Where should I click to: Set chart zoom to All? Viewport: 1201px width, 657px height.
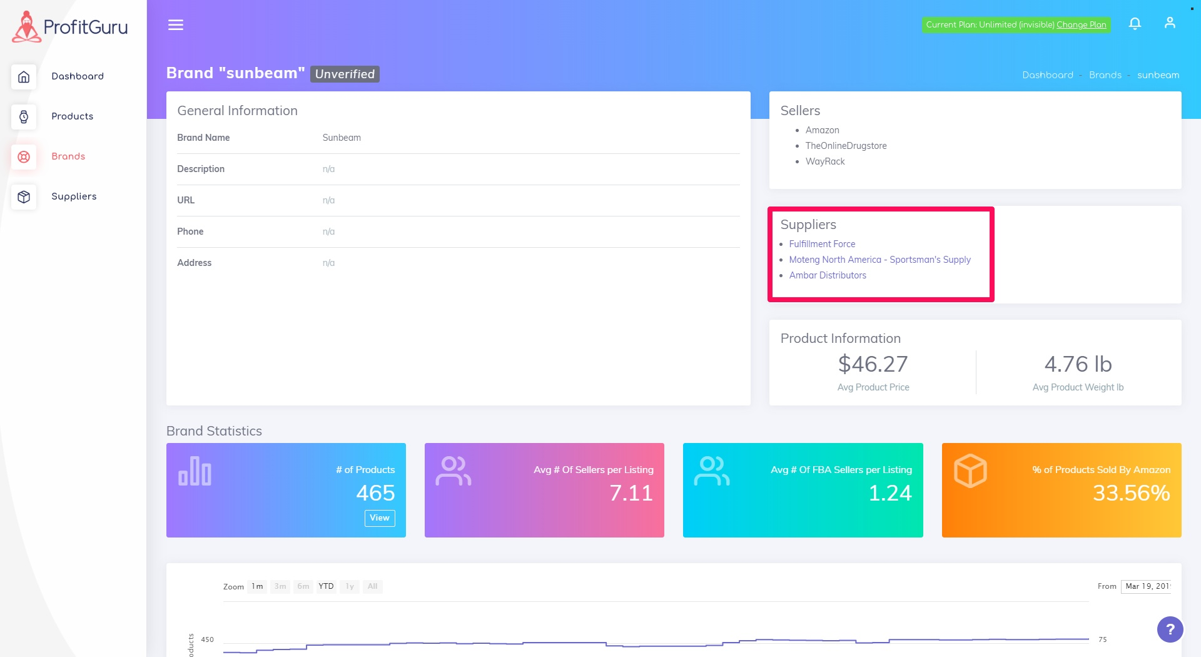[373, 586]
